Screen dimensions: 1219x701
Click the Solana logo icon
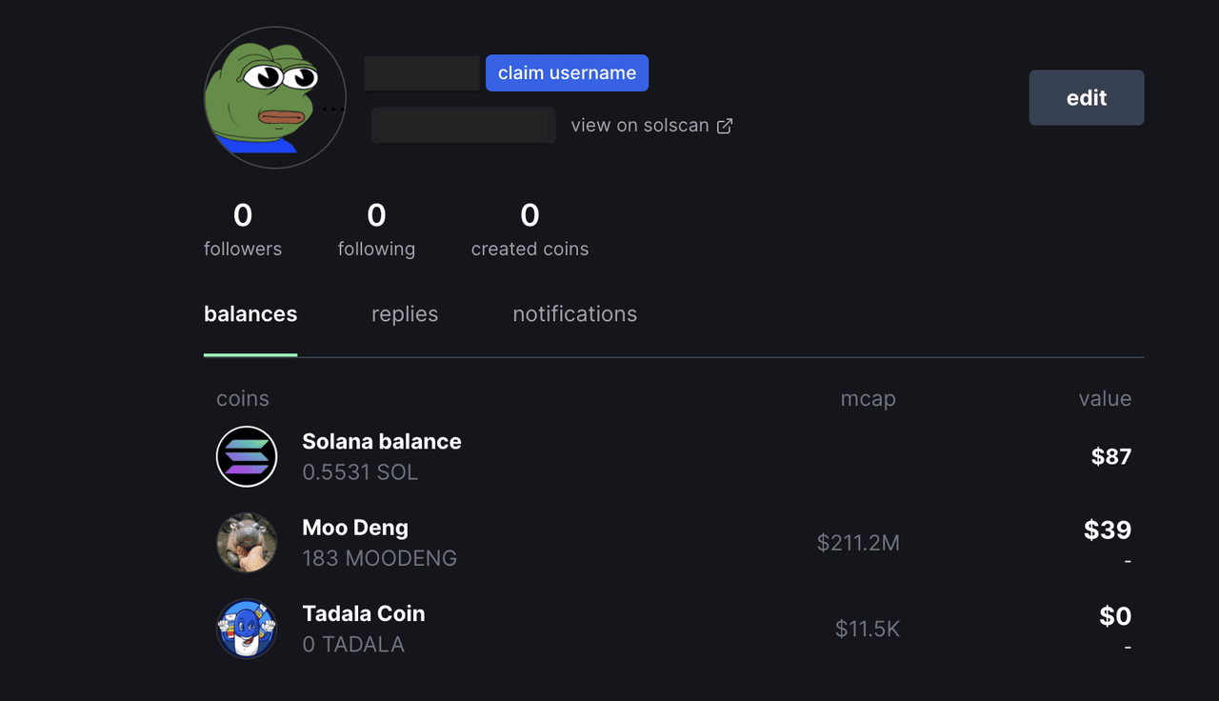[247, 456]
